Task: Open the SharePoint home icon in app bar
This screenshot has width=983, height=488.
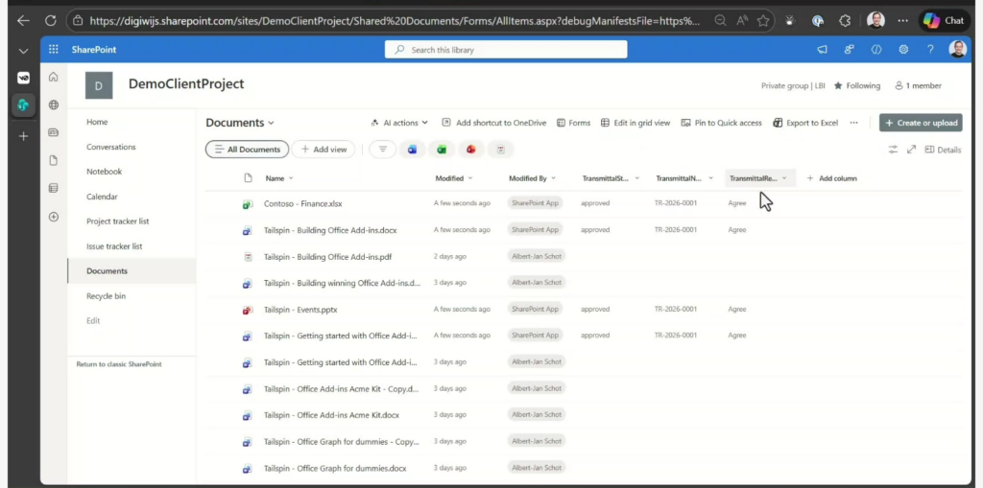Action: [x=54, y=77]
